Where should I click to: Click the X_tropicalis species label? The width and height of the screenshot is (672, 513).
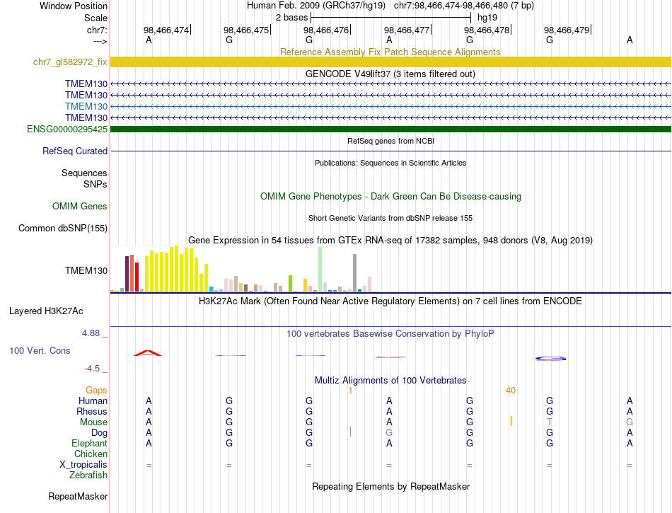point(83,465)
